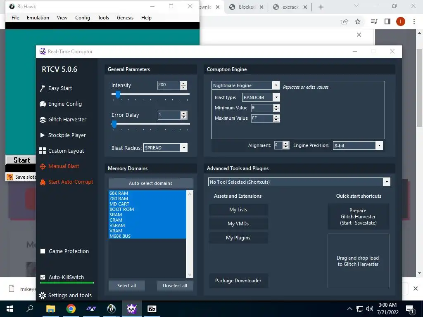Click RTCV crown taskbar icon
This screenshot has height=317, width=423.
pos(132,309)
